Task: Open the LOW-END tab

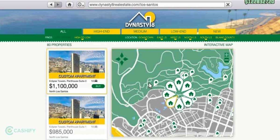Action: point(178,31)
